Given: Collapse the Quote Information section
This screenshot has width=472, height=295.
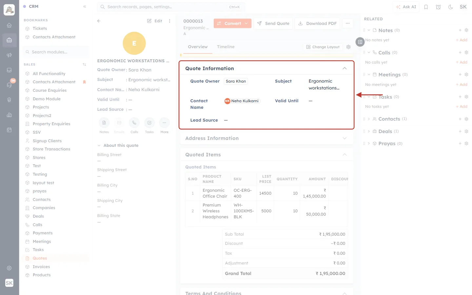Looking at the screenshot, I should 344,69.
